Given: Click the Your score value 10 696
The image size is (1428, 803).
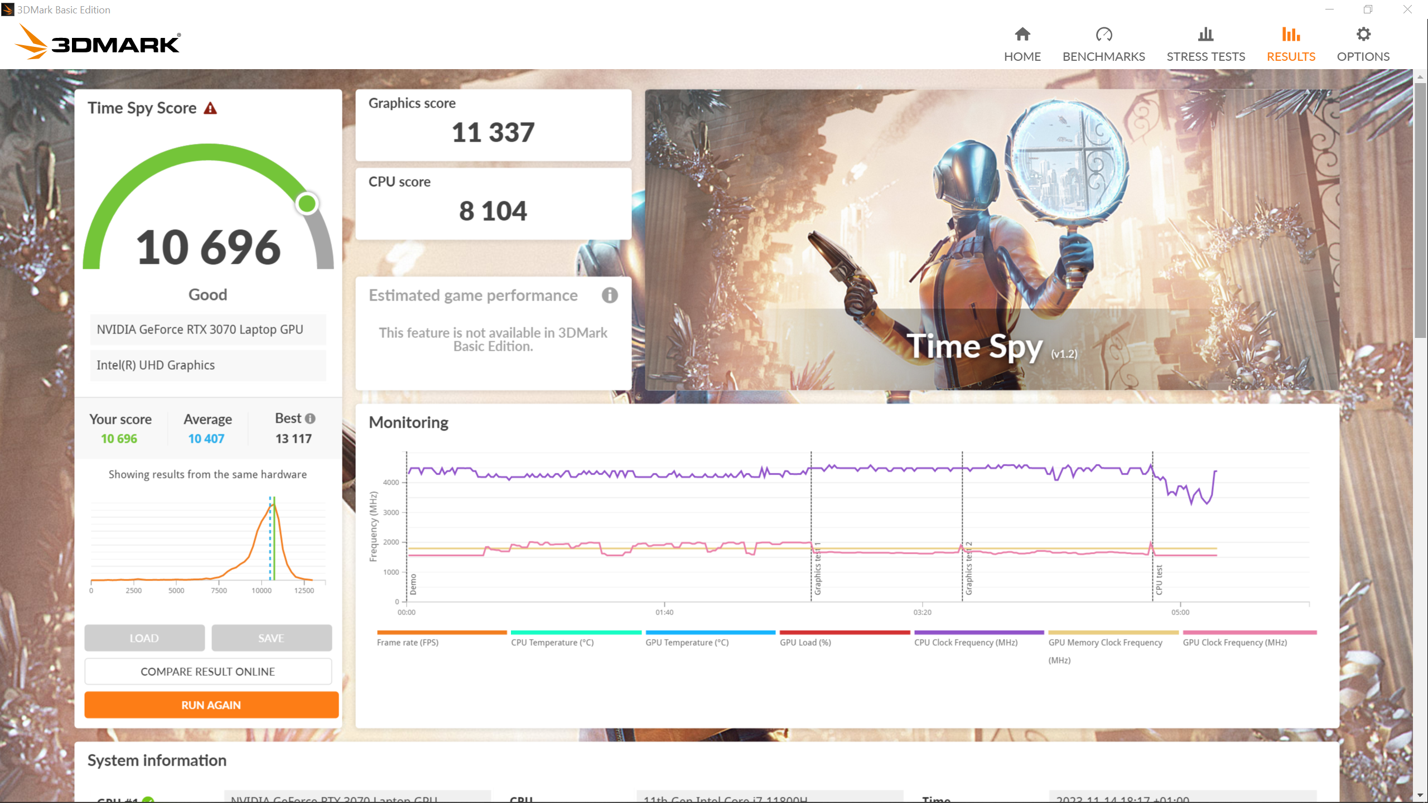Looking at the screenshot, I should point(119,439).
